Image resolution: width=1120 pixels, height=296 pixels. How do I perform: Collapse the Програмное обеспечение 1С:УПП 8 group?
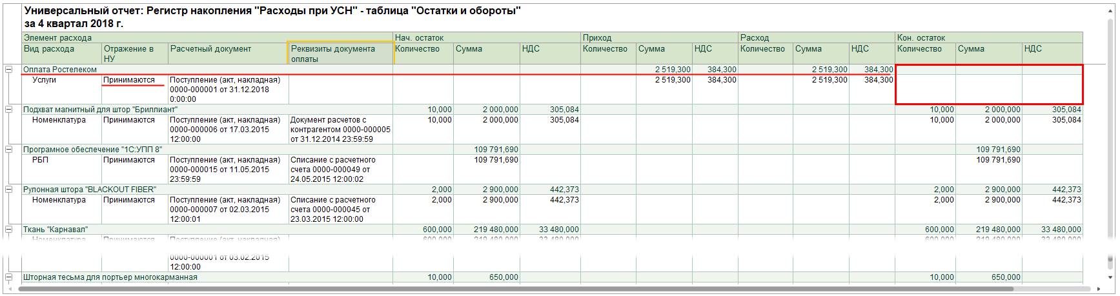click(x=9, y=149)
